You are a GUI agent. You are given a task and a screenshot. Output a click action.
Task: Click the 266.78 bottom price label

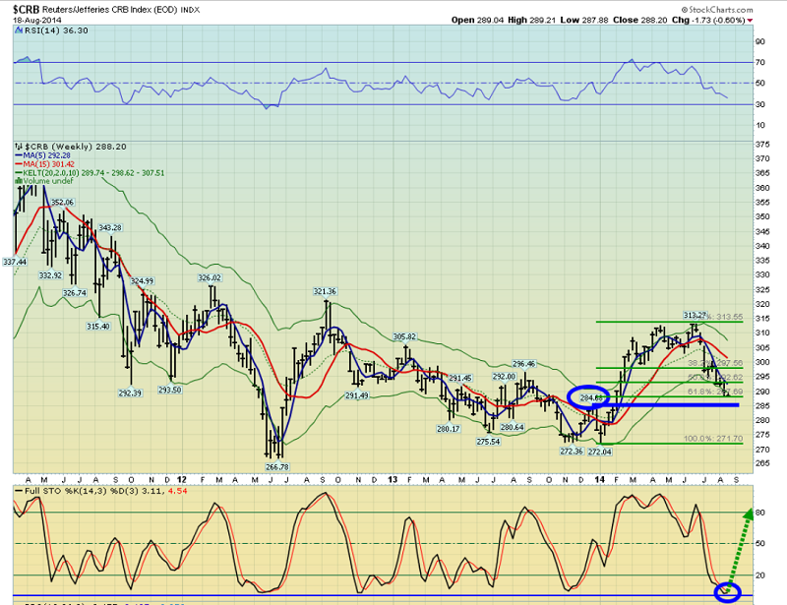coord(277,467)
